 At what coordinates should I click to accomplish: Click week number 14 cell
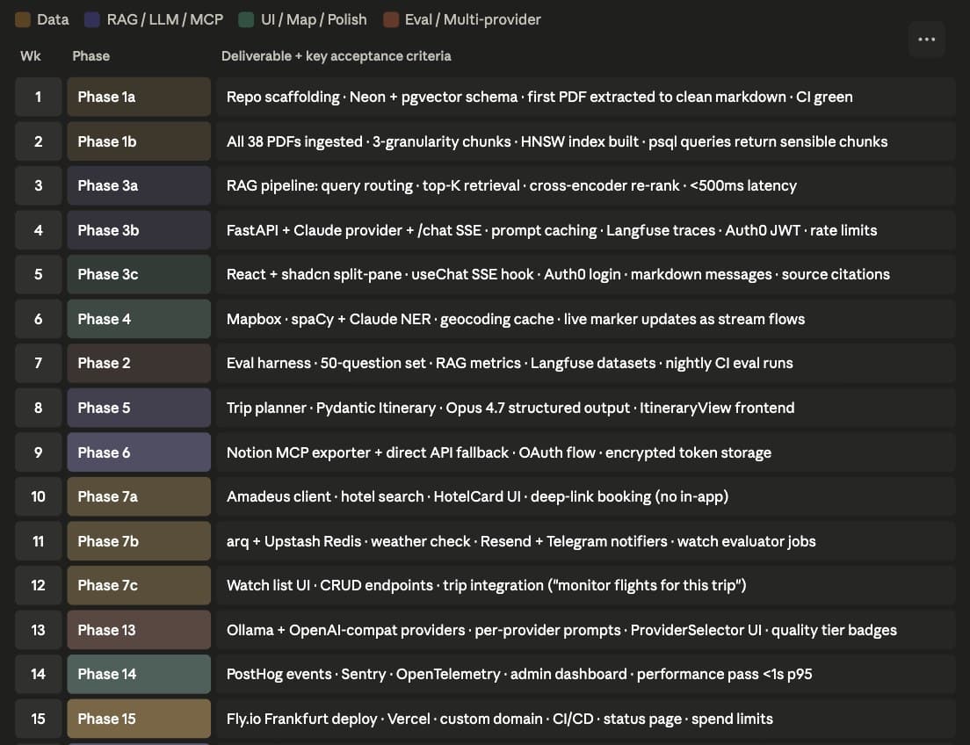39,675
